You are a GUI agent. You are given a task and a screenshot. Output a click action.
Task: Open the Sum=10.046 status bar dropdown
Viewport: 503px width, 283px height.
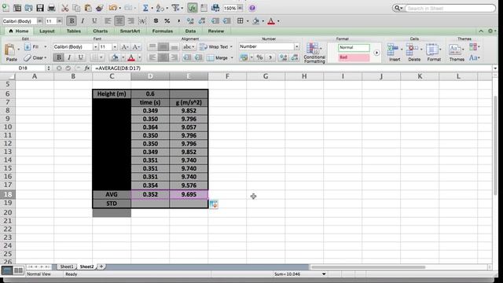(x=324, y=274)
